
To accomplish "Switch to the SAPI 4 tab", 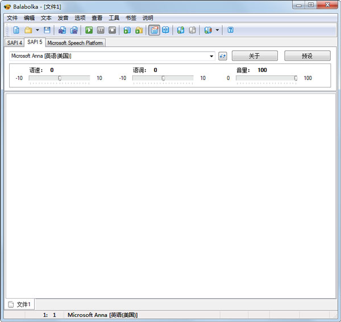I will click(15, 43).
